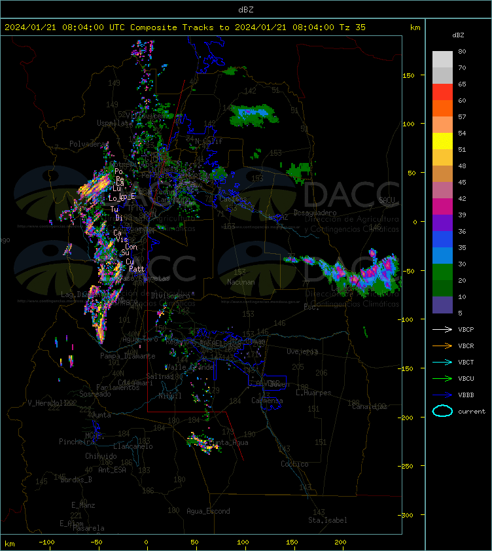492x551 pixels.
Task: Click the Nacunan place label
Action: (241, 282)
